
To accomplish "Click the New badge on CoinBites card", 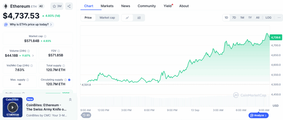I will pos(30,99).
